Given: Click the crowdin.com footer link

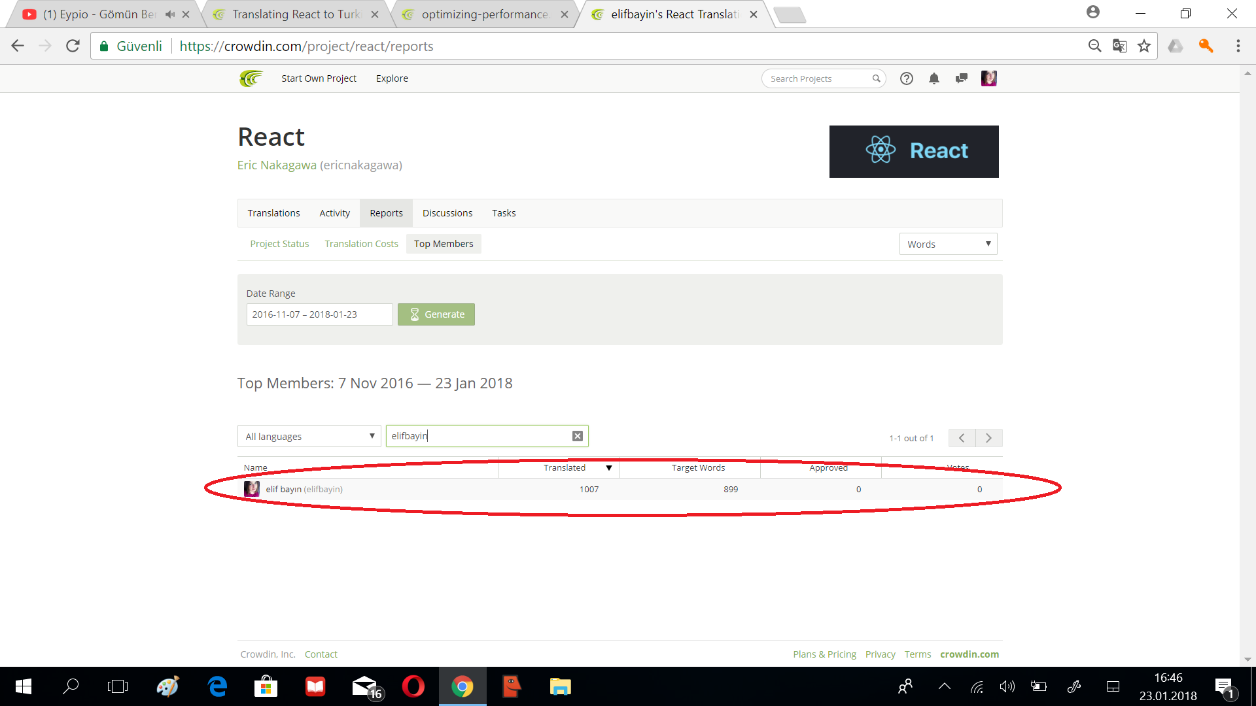Looking at the screenshot, I should (969, 654).
